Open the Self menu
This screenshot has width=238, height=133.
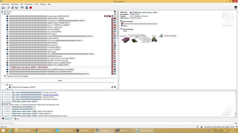pyautogui.click(x=22, y=4)
